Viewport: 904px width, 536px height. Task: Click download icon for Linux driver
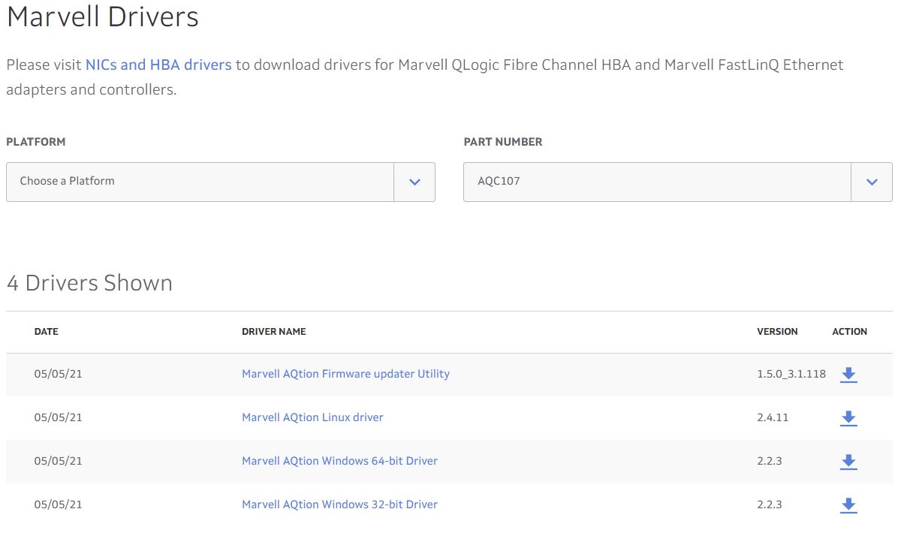(848, 418)
